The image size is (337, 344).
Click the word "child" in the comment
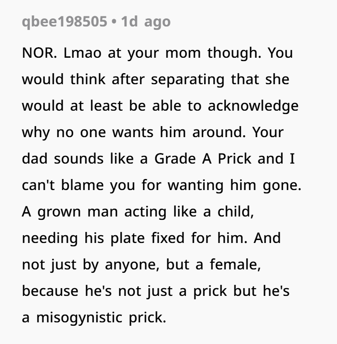tap(235, 212)
